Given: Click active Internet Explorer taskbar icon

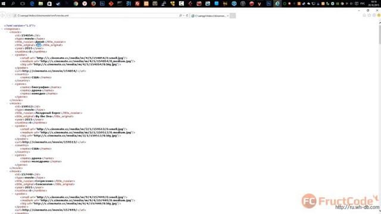Looking at the screenshot, I should 277,4.
